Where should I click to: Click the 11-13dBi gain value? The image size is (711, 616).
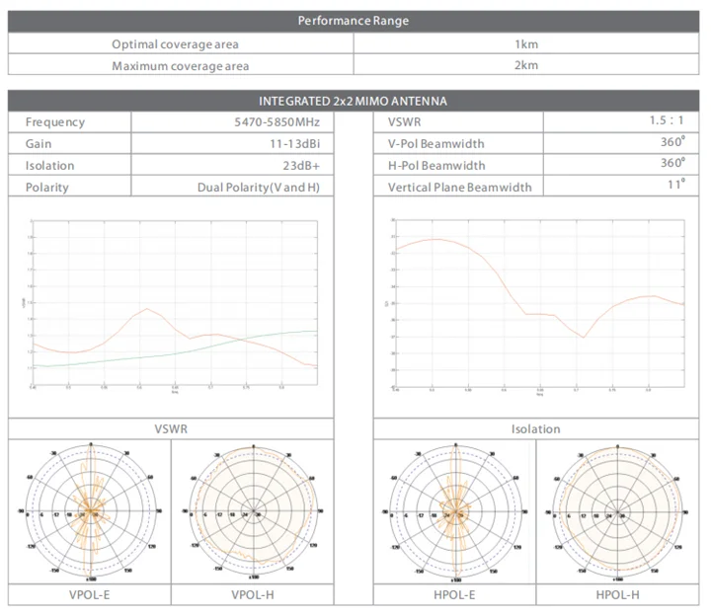click(x=294, y=144)
